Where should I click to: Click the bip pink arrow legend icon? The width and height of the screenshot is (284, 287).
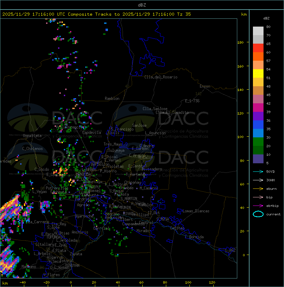click(x=258, y=197)
